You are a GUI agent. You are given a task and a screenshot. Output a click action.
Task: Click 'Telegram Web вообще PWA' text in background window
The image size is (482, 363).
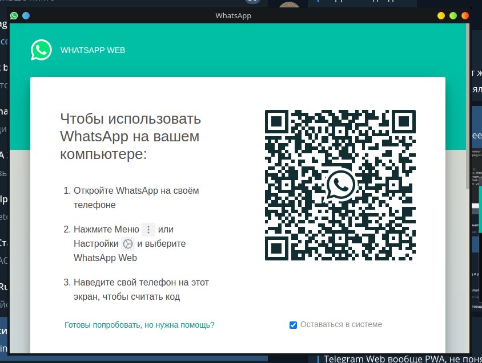384,359
